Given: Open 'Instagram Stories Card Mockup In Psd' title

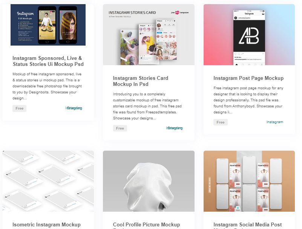Looking at the screenshot, I should 141,81.
